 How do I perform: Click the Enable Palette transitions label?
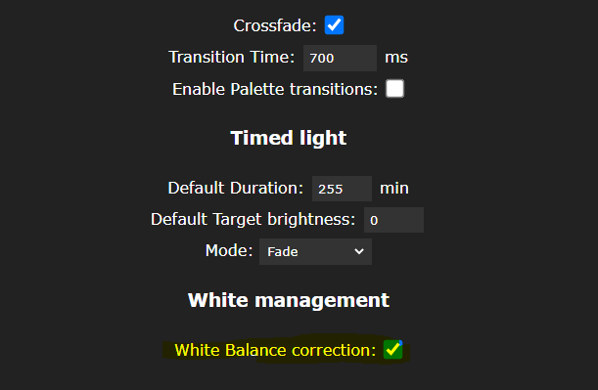[x=275, y=90]
